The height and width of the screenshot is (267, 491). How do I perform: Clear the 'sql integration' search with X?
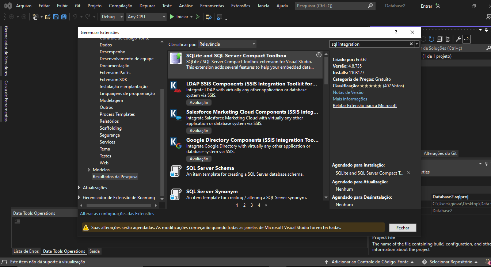tap(411, 44)
